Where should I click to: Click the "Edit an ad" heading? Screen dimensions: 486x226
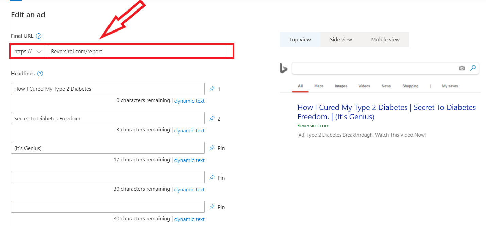(x=28, y=15)
